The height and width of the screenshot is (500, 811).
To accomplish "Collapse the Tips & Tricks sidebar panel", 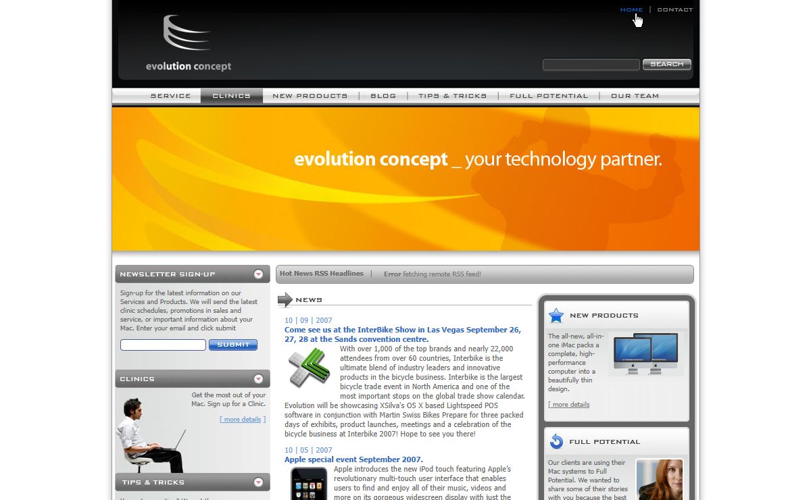I will [258, 482].
